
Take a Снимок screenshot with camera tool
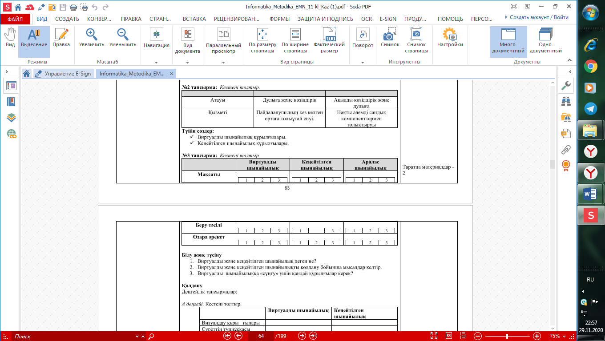[390, 38]
